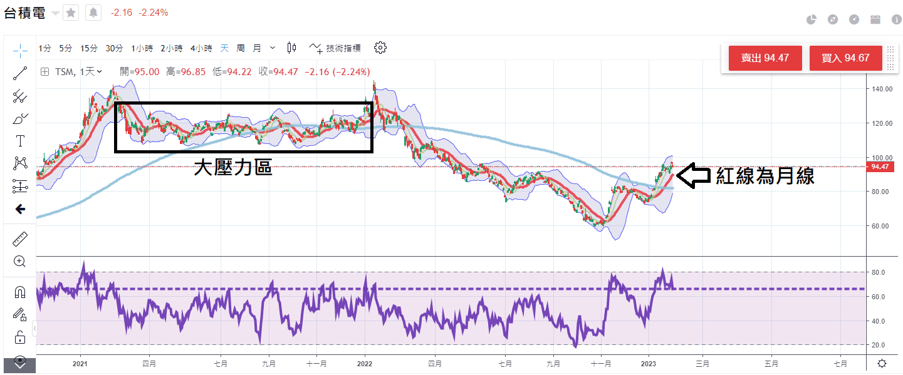Select the pitchfork drawing tool

click(20, 96)
